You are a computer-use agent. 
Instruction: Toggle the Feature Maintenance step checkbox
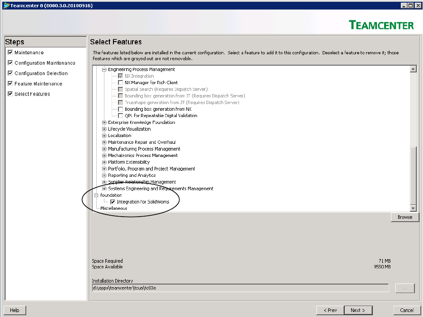coord(10,84)
